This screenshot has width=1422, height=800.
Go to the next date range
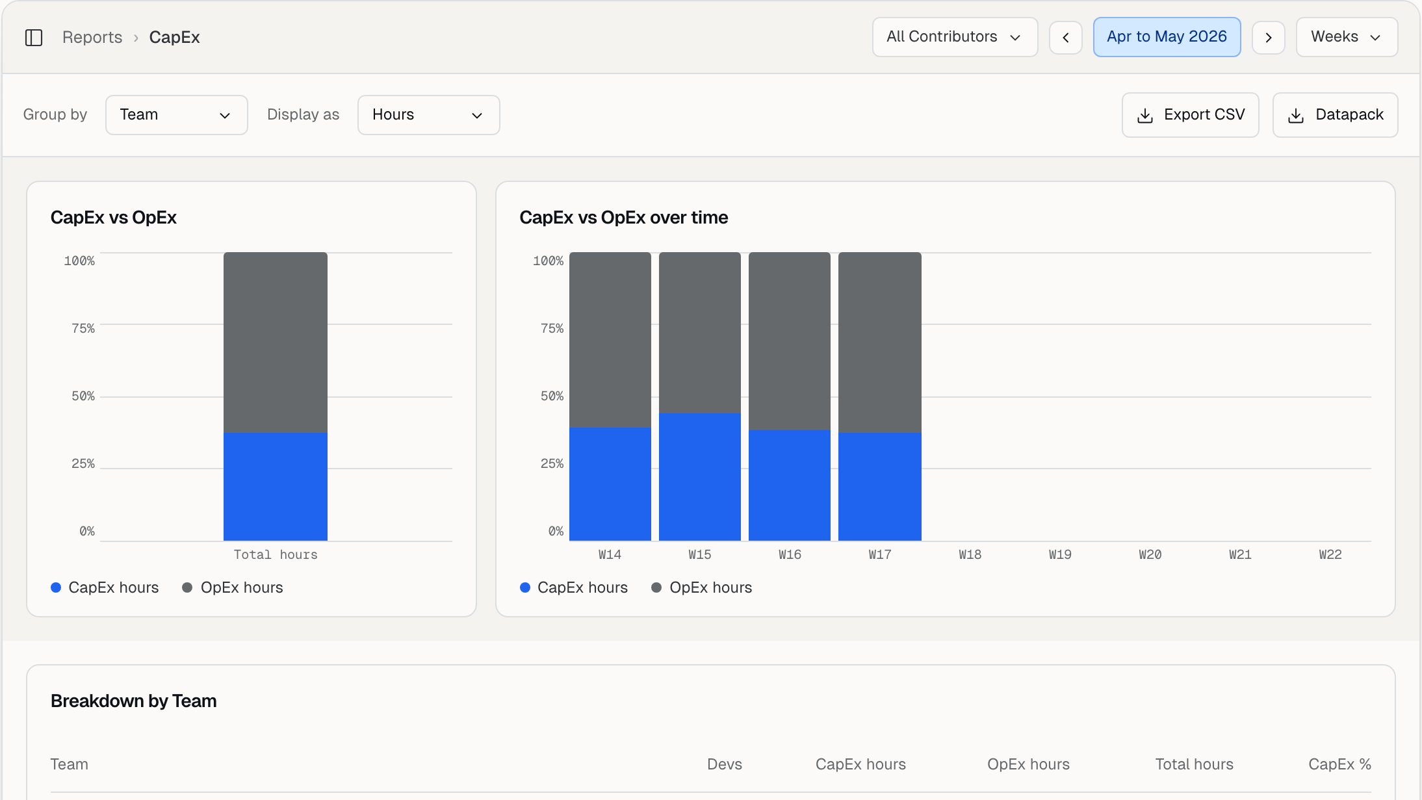pyautogui.click(x=1269, y=37)
